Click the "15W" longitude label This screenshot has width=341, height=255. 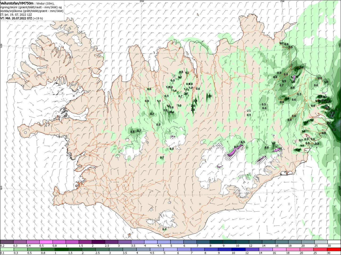click(x=282, y=1)
